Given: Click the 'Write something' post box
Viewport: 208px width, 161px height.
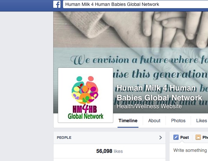Looking at the screenshot, I should click(190, 150).
